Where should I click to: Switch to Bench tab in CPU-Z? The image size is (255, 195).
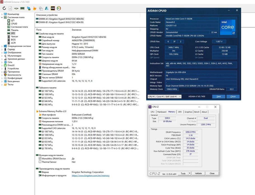pos(197,112)
